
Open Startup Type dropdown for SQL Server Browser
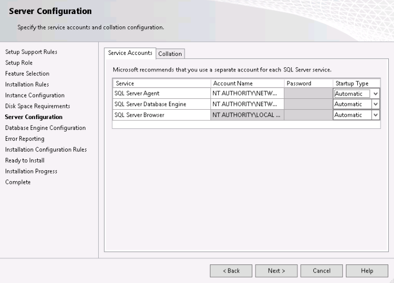[x=375, y=115]
